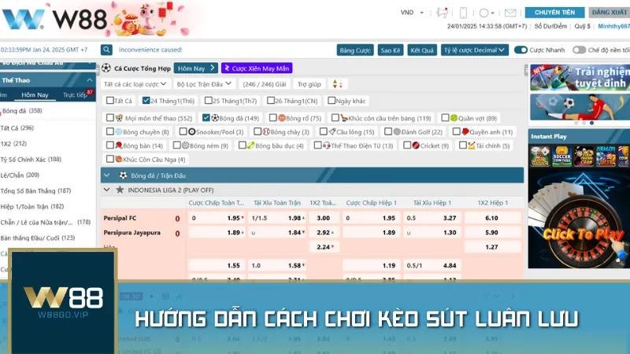Image resolution: width=630 pixels, height=354 pixels.
Task: Uncheck the 24 Tháng1(Th6) date checkbox
Action: pyautogui.click(x=146, y=101)
